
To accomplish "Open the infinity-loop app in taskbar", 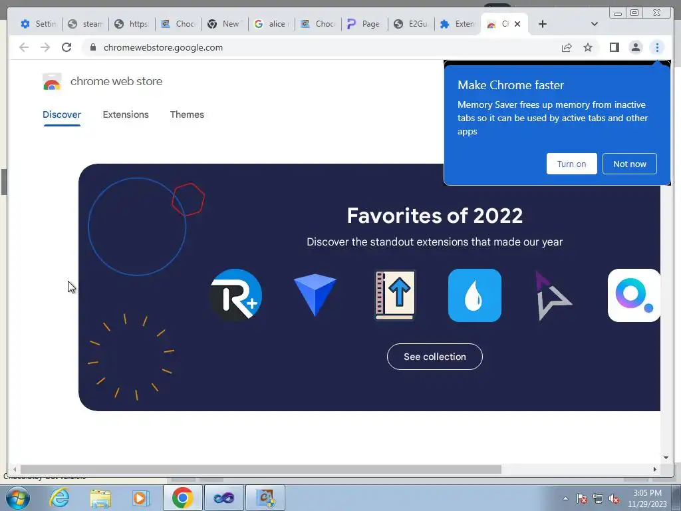I will 223,498.
